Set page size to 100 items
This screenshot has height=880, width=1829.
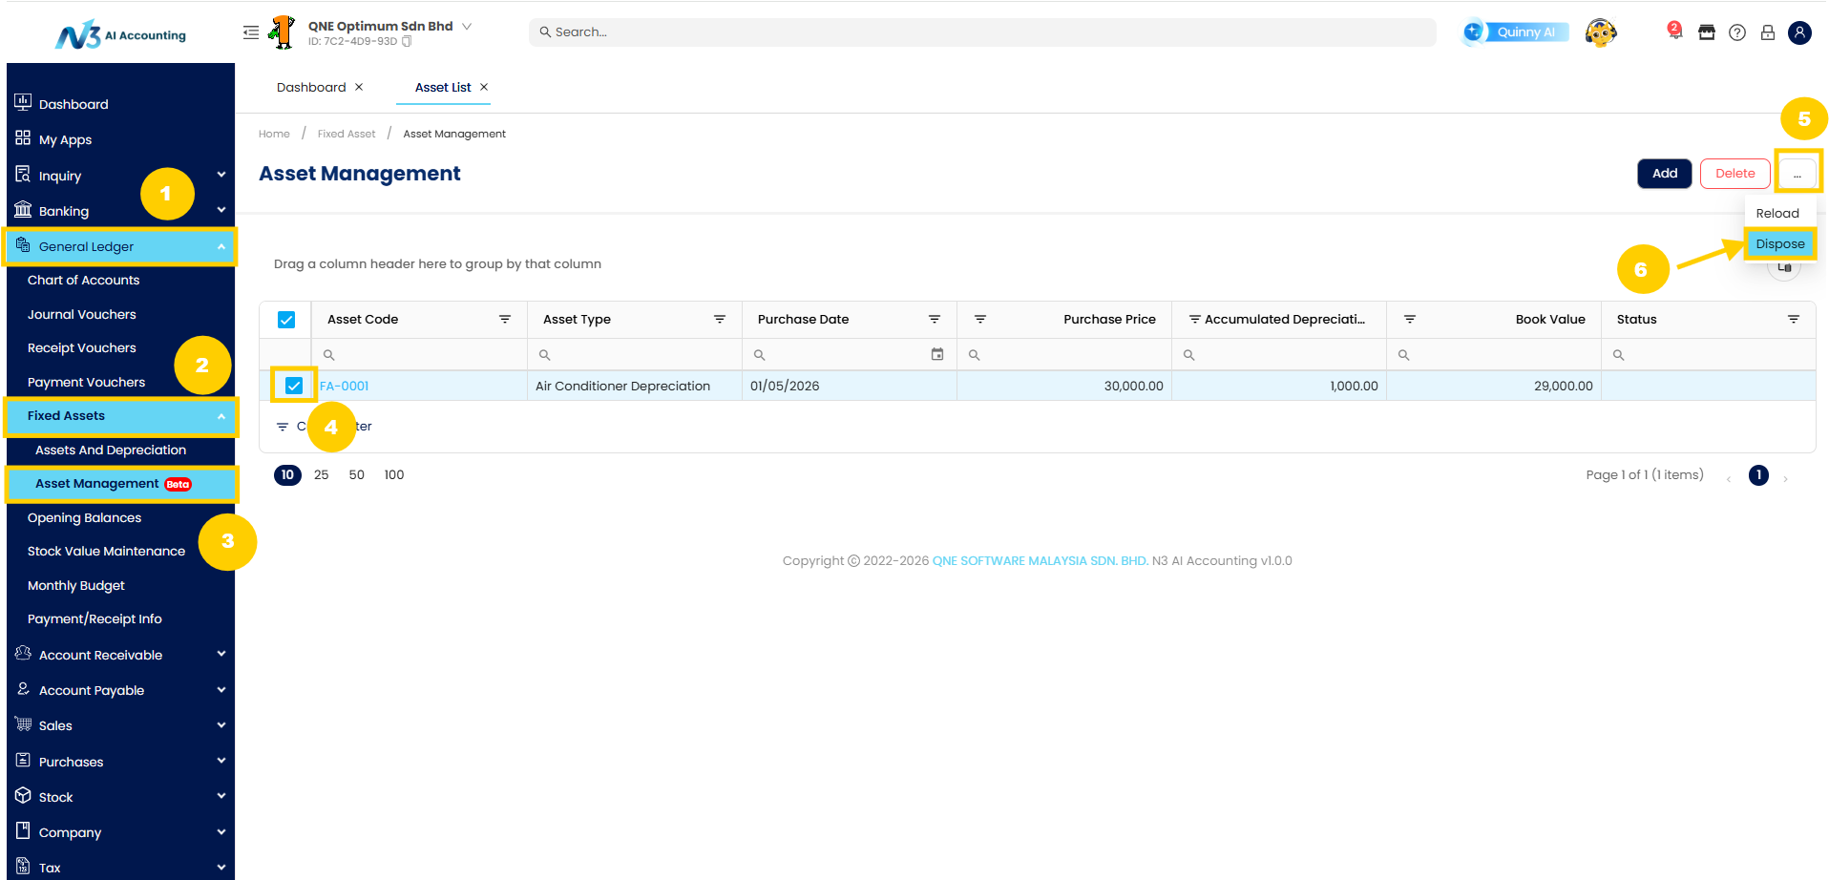point(394,474)
